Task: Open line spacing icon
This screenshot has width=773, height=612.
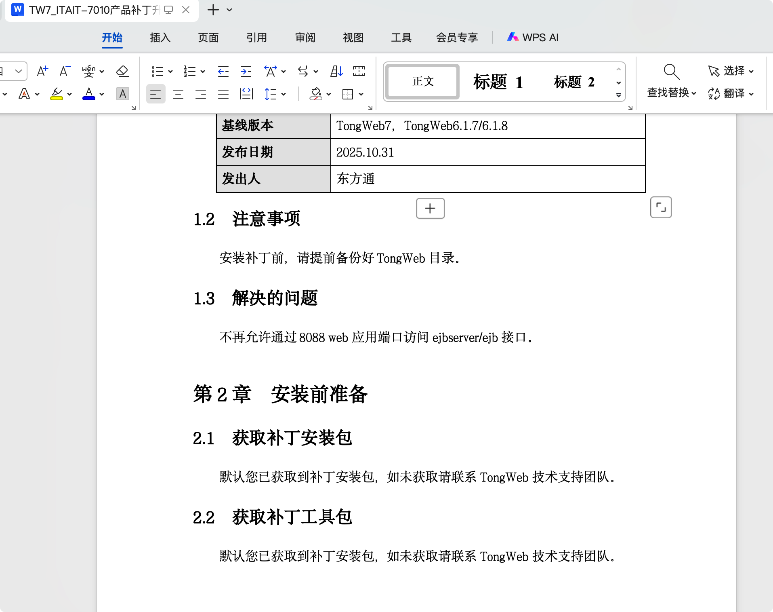Action: click(271, 94)
